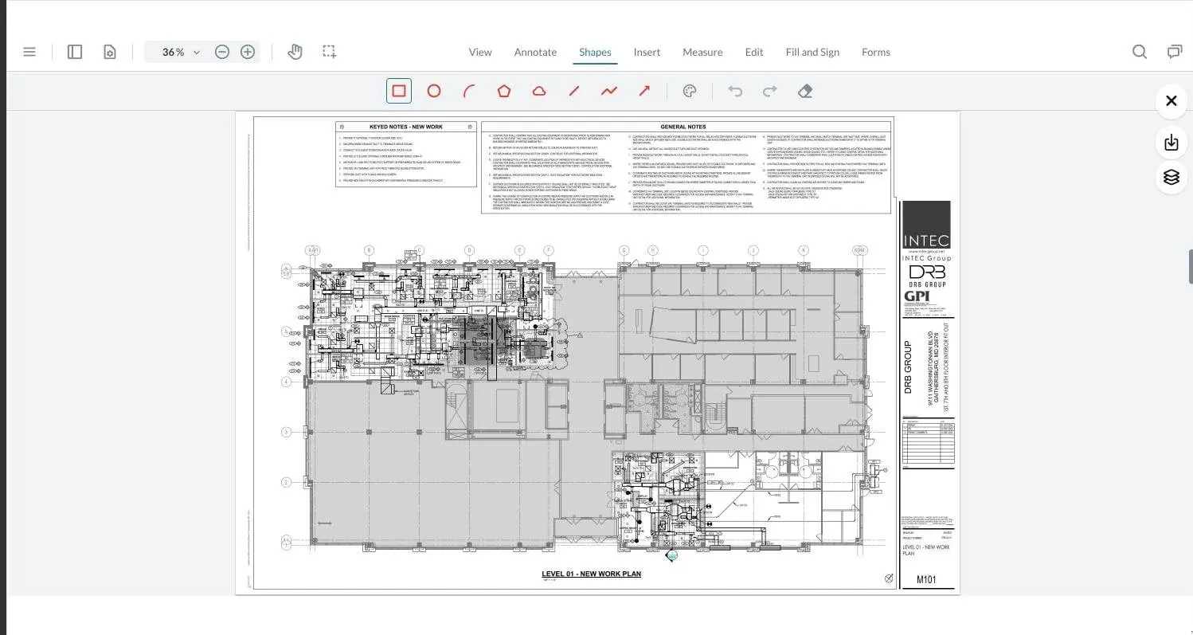Open the Insert tab
Screen dimensions: 1193x635
tap(647, 52)
